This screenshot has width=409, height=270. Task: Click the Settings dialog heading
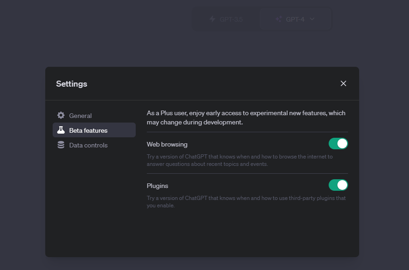pyautogui.click(x=72, y=84)
